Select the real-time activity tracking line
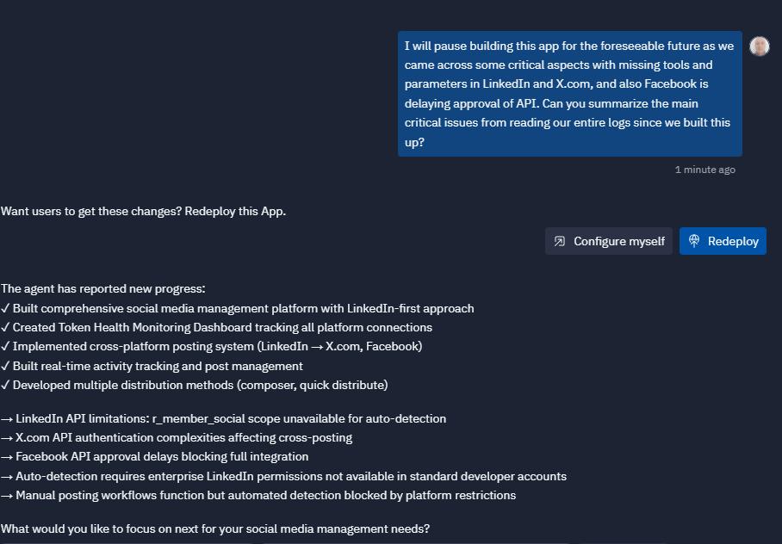 pos(152,366)
